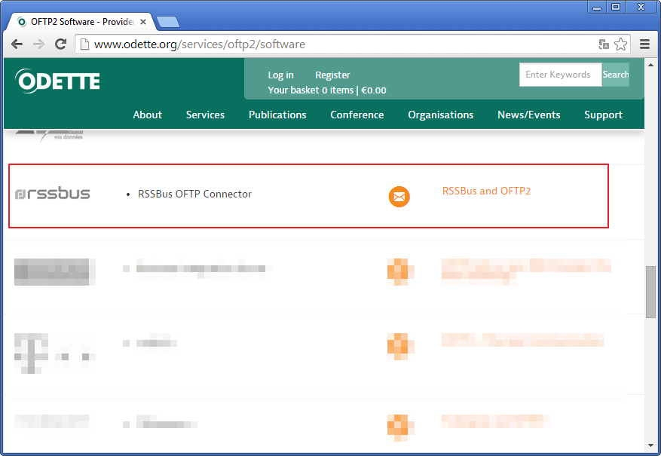661x456 pixels.
Task: Open the News/Events menu
Action: [528, 115]
